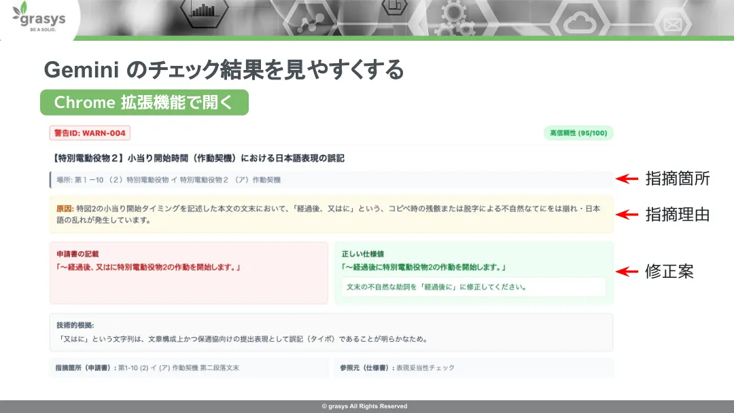Click the rationale sentence starting '「又はに」という文字列は'
Viewport: 734px width, 413px height.
point(242,339)
